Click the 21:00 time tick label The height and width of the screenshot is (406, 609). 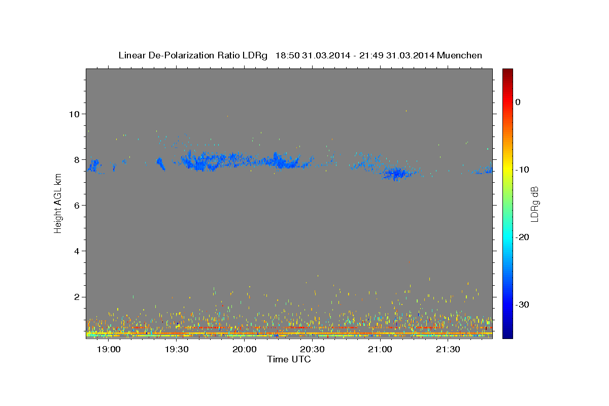(380, 350)
